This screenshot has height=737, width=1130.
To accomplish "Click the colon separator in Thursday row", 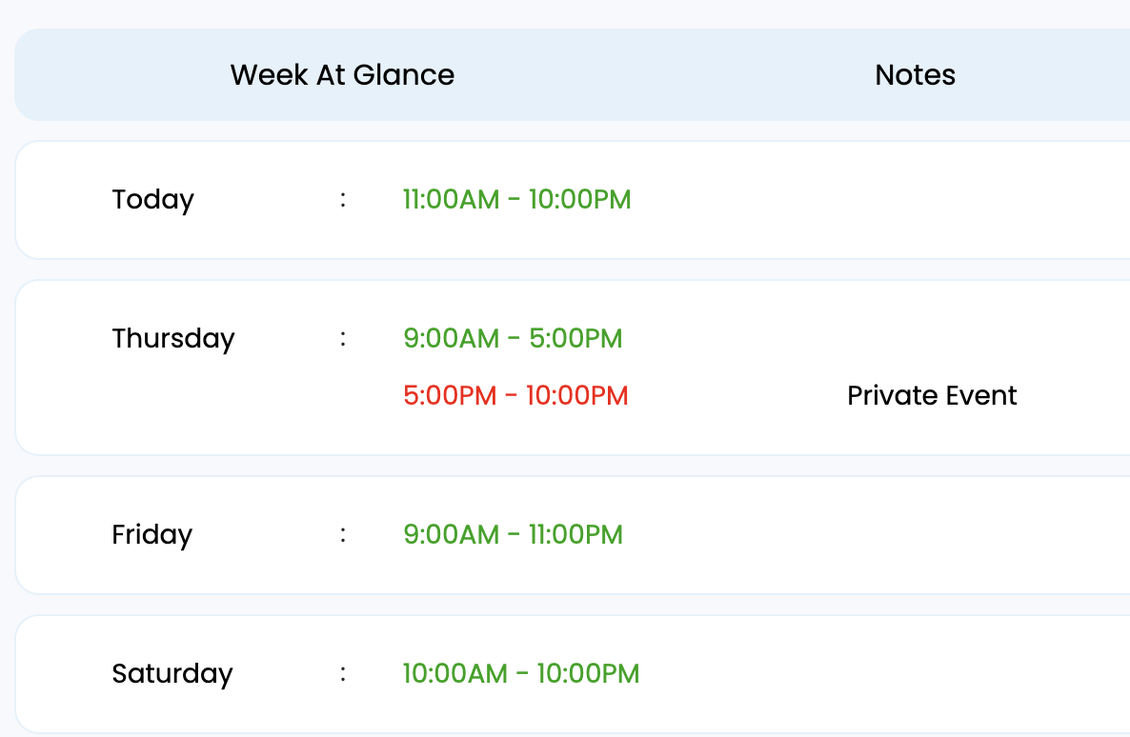I will point(342,338).
